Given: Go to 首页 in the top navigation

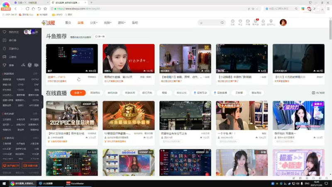Looking at the screenshot, I should point(68,23).
